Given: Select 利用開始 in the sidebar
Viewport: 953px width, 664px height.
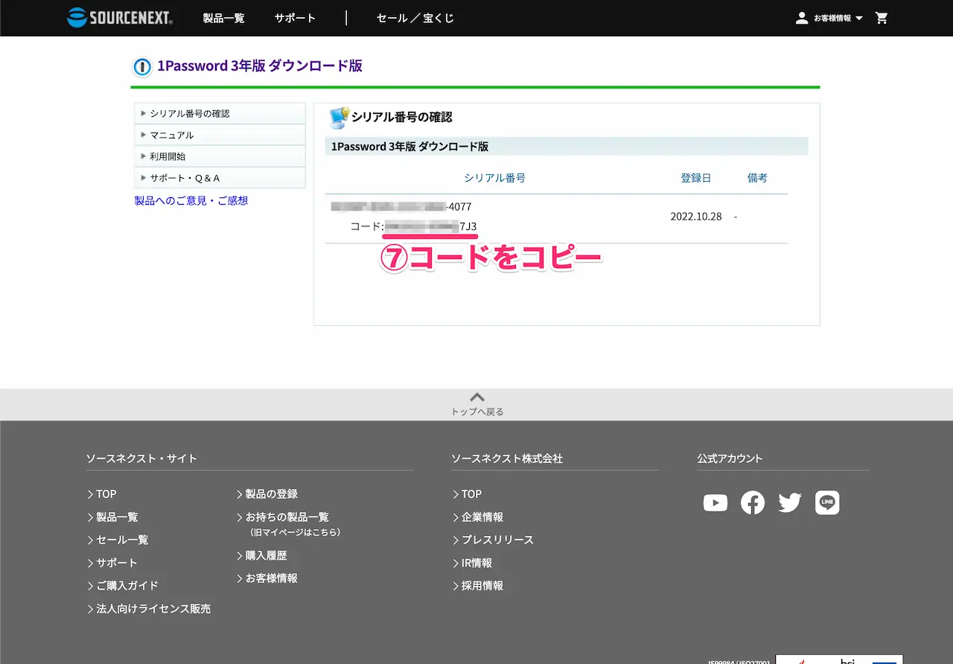Looking at the screenshot, I should [220, 157].
